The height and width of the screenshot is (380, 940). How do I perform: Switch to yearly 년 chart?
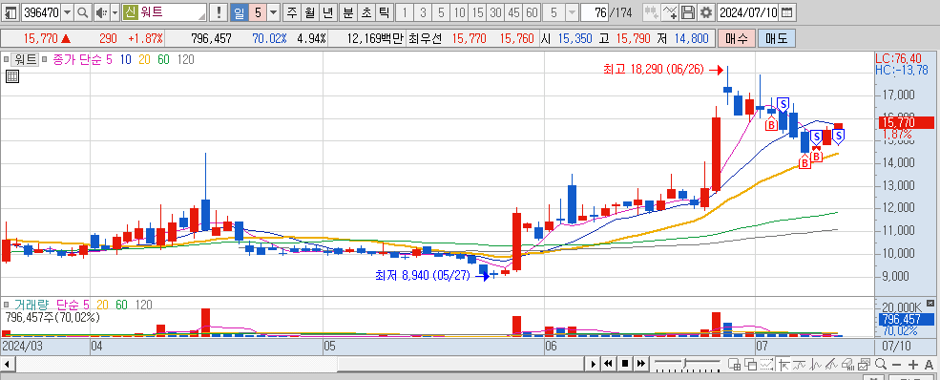pos(327,12)
